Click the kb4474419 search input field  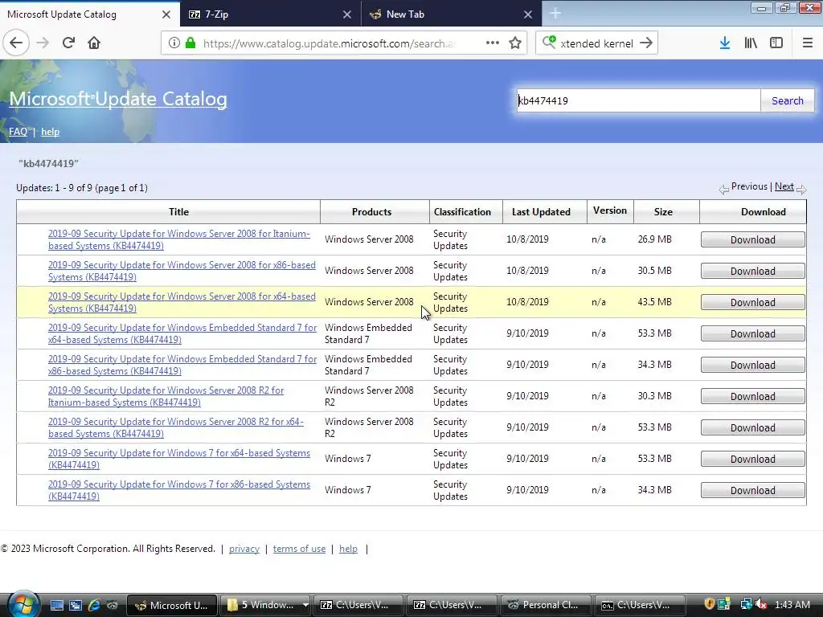tap(638, 100)
